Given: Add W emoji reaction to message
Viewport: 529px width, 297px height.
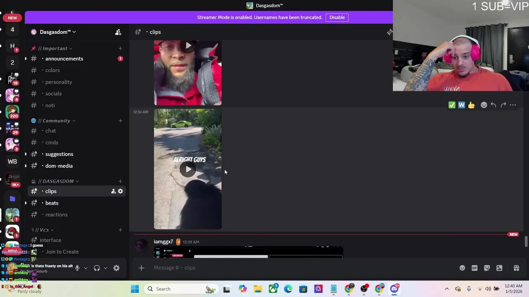Looking at the screenshot, I should (x=462, y=105).
